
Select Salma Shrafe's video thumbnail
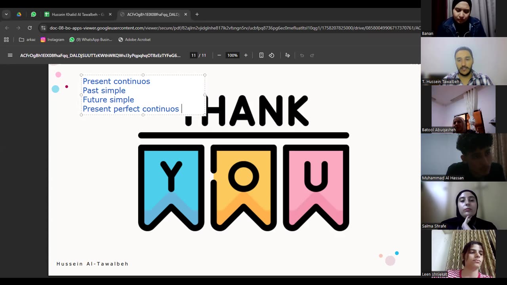click(464, 205)
